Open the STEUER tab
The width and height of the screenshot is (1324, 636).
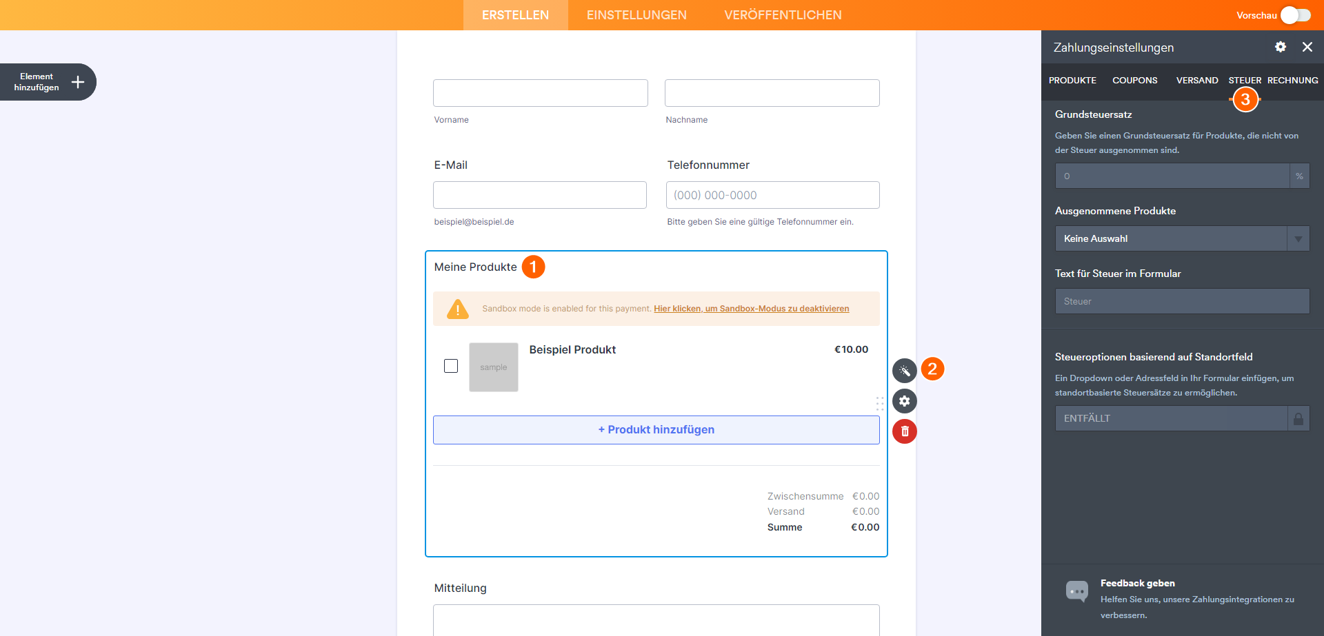point(1245,81)
